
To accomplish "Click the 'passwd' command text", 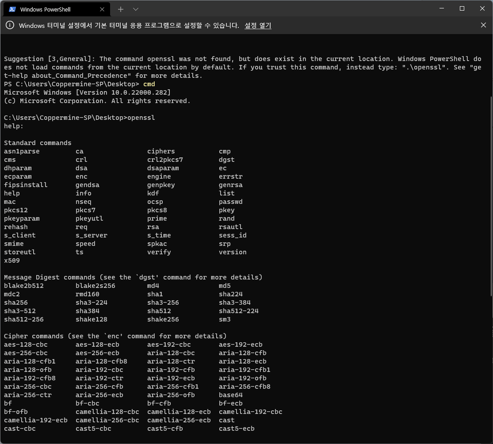I will pyautogui.click(x=231, y=202).
